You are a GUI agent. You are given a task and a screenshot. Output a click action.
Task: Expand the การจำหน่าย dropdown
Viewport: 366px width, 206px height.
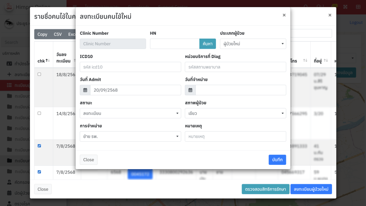point(130,137)
